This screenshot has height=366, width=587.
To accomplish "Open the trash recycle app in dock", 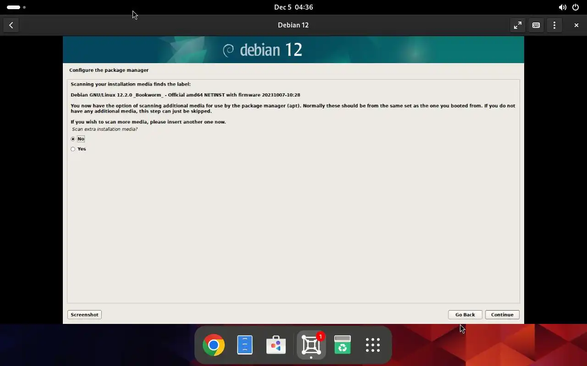I will pyautogui.click(x=343, y=345).
